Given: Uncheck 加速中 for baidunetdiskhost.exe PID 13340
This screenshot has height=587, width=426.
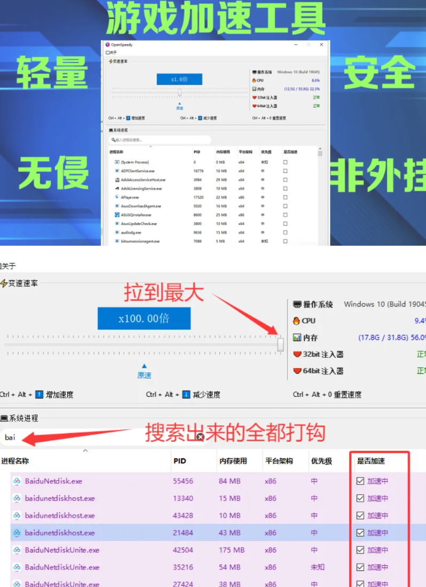Looking at the screenshot, I should (360, 498).
